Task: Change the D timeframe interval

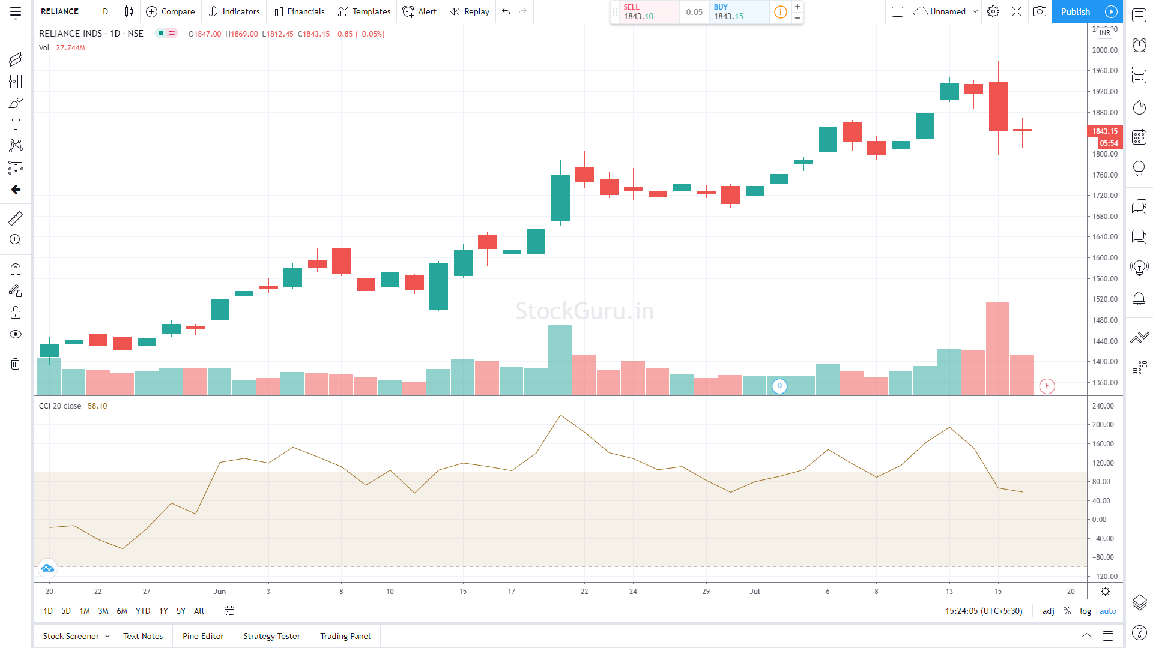Action: tap(105, 11)
